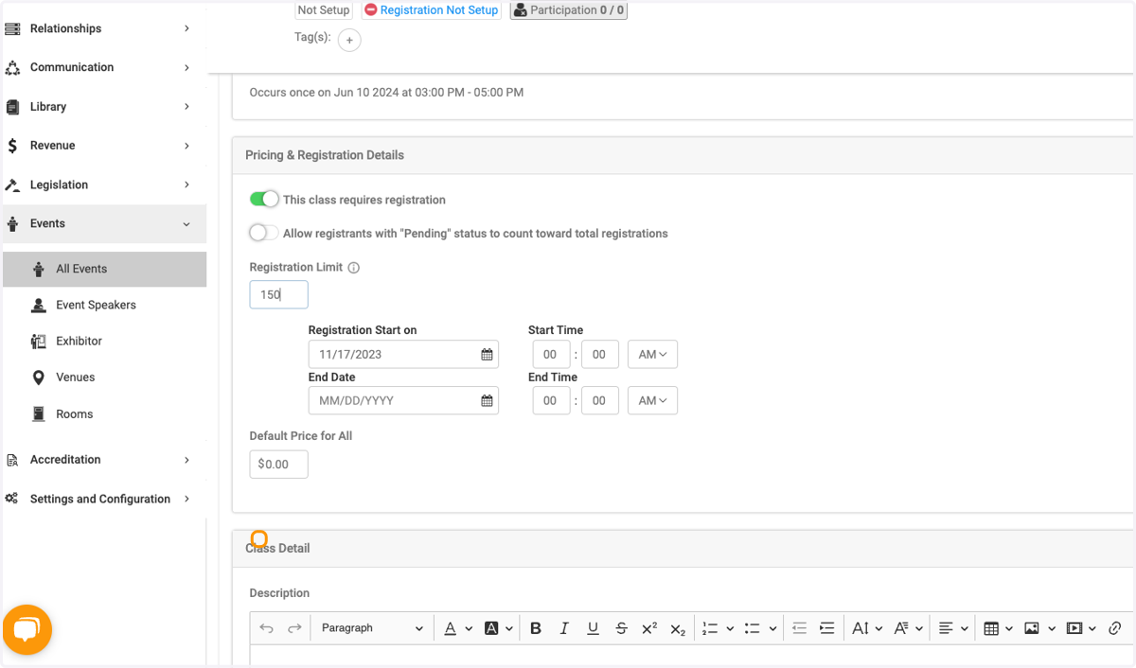Expand the Legislation menu
1136x668 pixels.
104,185
